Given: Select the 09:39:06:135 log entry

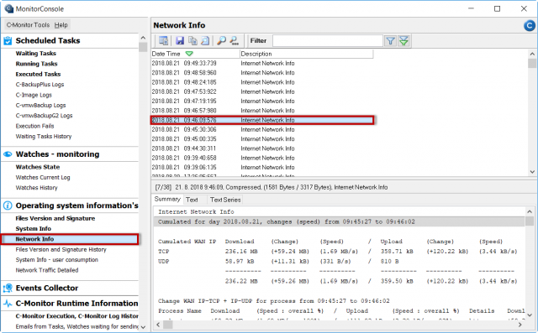Looking at the screenshot, I should coord(262,168).
